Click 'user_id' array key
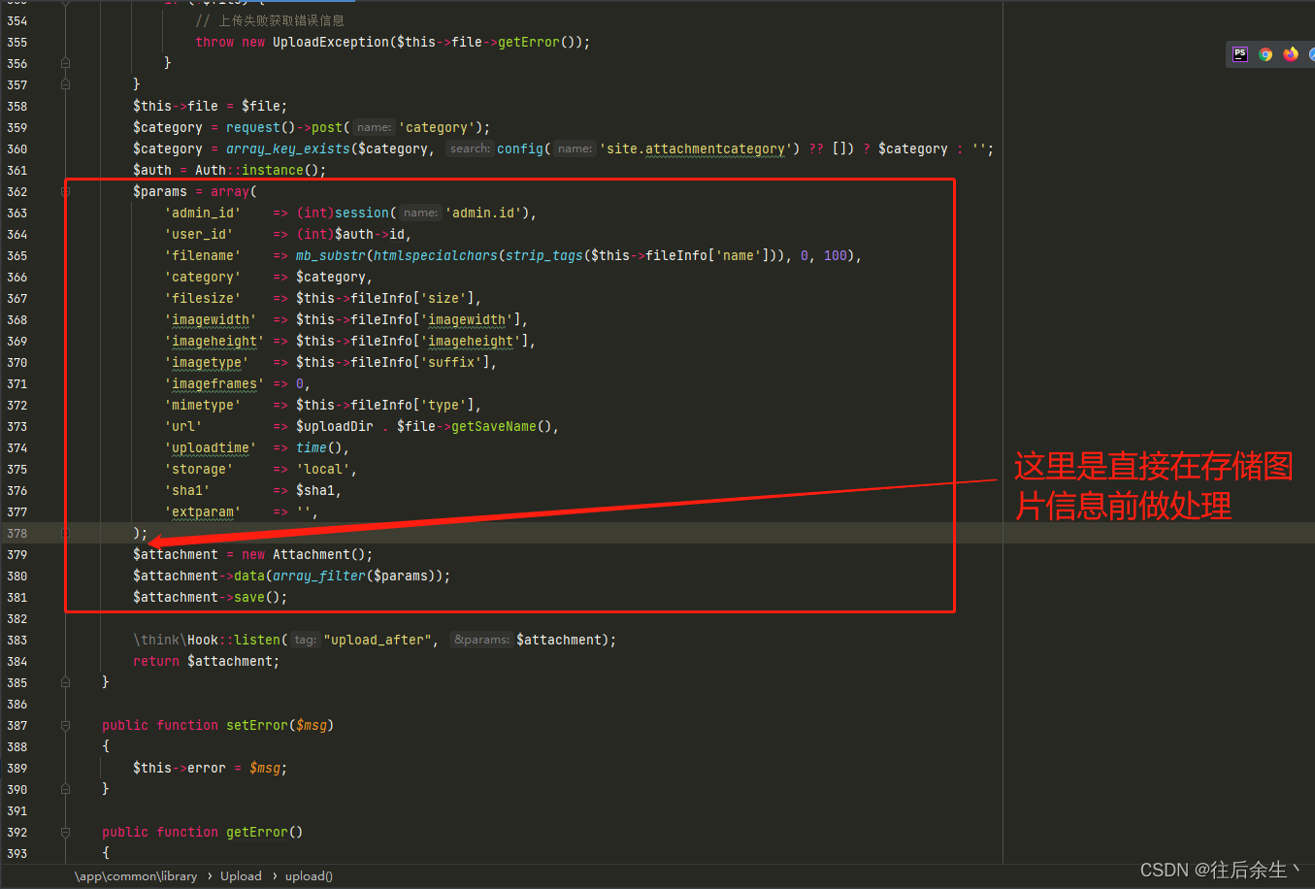Image resolution: width=1315 pixels, height=889 pixels. coord(199,234)
